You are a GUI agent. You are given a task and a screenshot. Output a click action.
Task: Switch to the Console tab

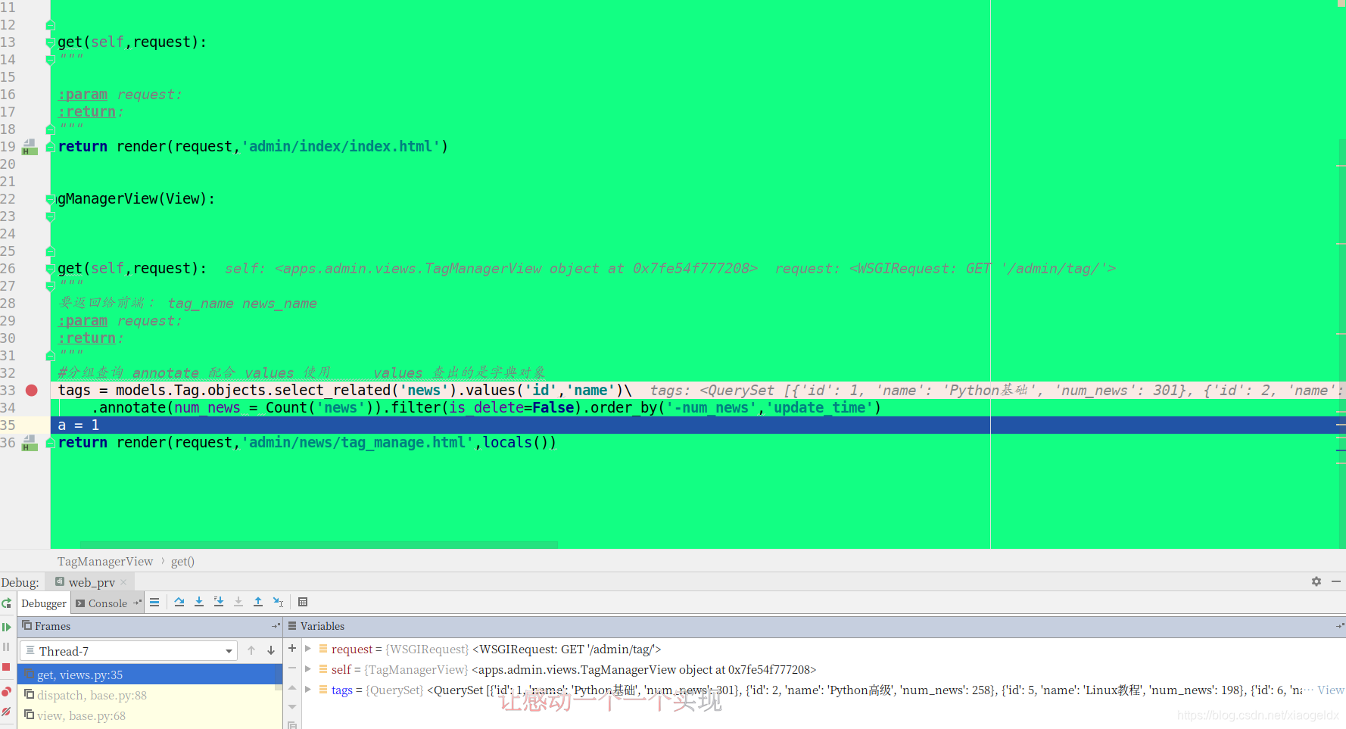(107, 603)
